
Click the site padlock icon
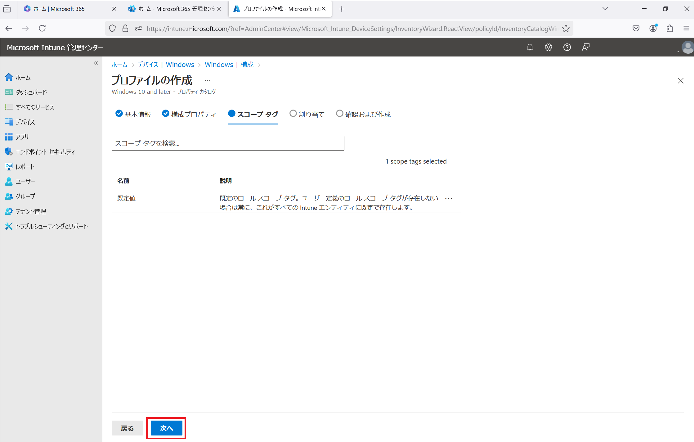click(125, 29)
